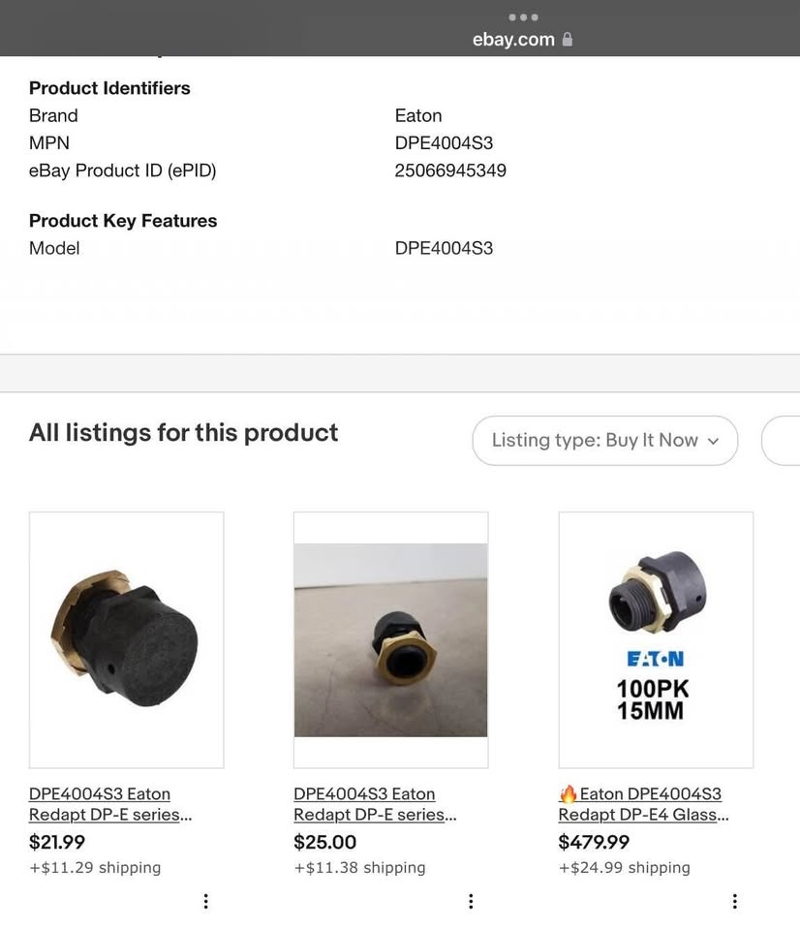Click the $479.99 price text
The height and width of the screenshot is (930, 800).
point(594,842)
